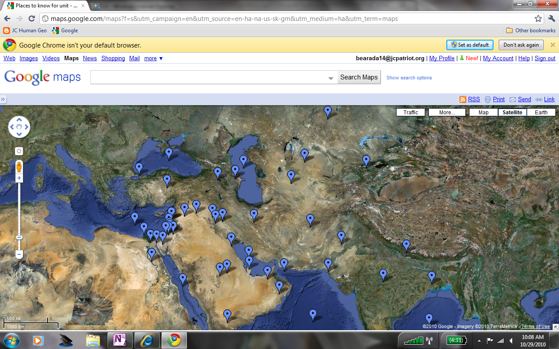
Task: Switch to Earth view
Action: 541,113
